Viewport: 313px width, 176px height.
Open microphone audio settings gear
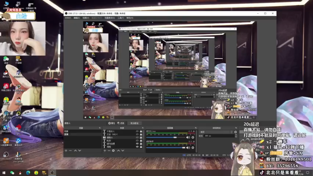tap(193, 138)
